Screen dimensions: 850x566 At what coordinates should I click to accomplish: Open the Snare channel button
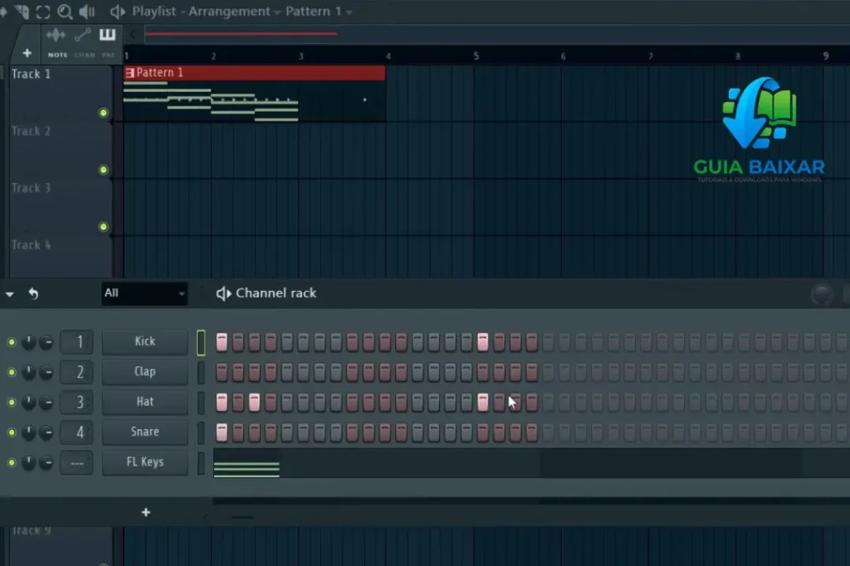pyautogui.click(x=144, y=432)
